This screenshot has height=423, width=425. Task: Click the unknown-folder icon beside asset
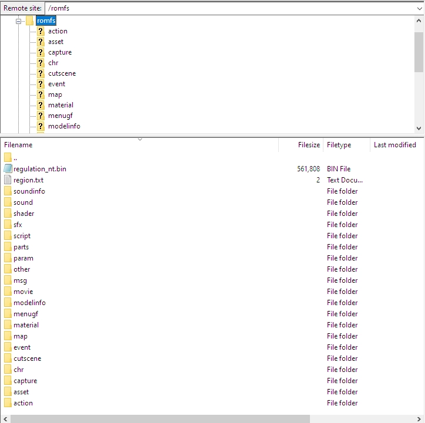(41, 42)
